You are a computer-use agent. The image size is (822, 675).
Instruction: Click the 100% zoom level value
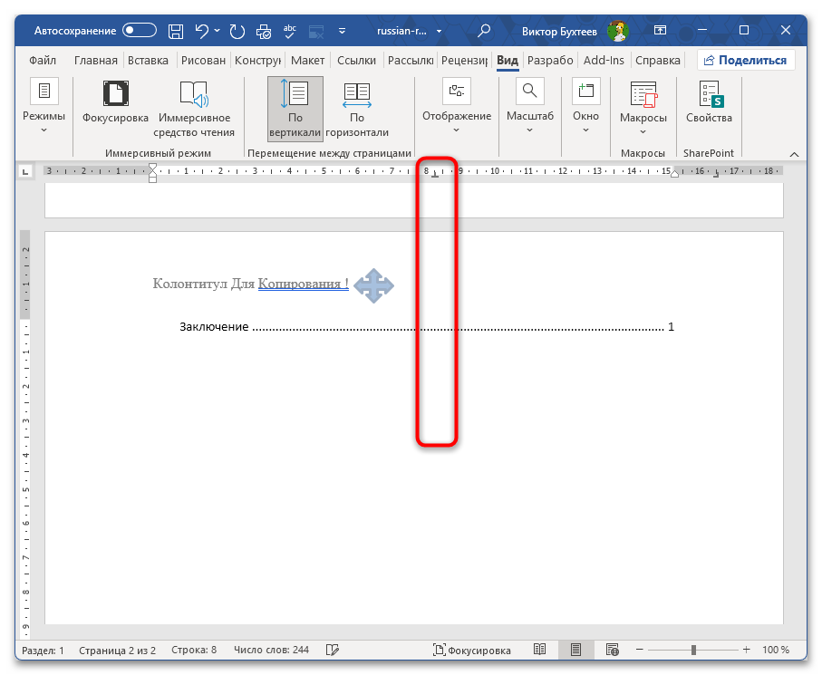click(x=776, y=650)
